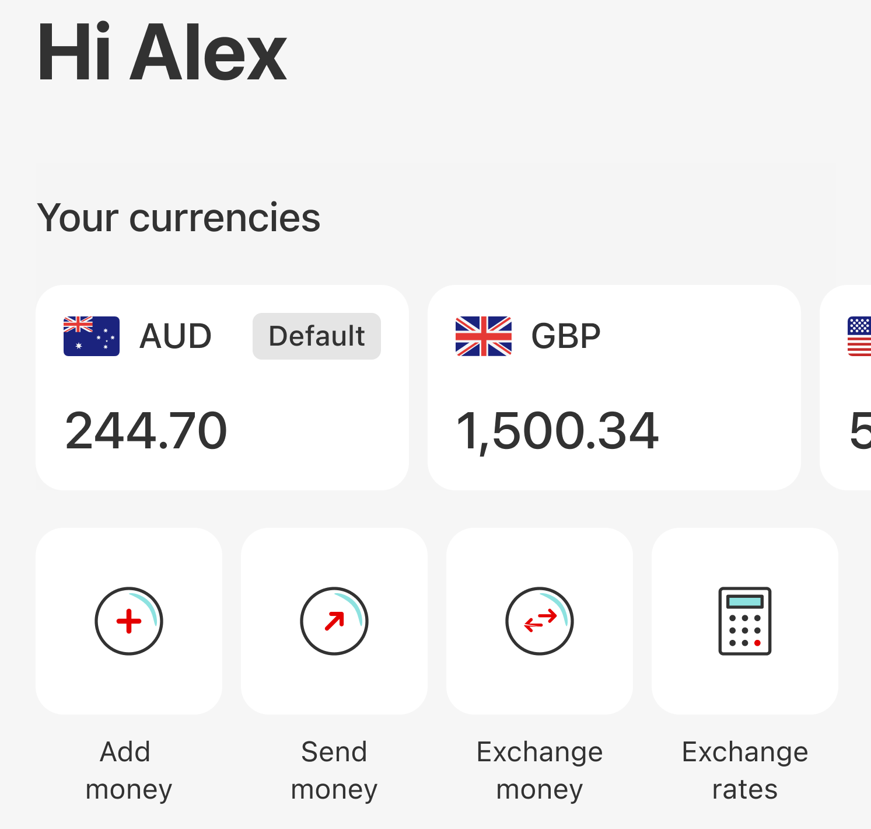Screen dimensions: 871x829
Task: Select the AUD currency card
Action: point(222,388)
